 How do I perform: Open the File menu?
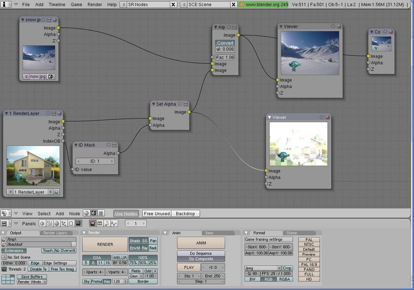pos(26,4)
